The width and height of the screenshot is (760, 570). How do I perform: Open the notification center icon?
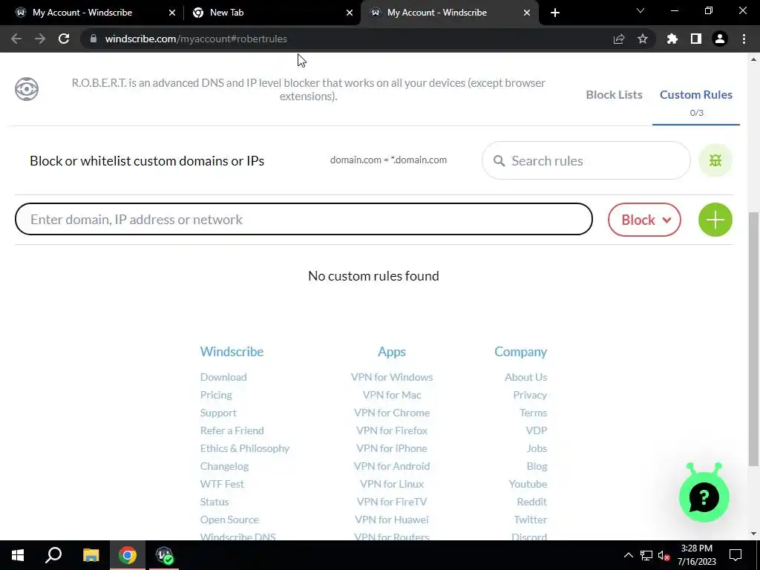tap(736, 555)
